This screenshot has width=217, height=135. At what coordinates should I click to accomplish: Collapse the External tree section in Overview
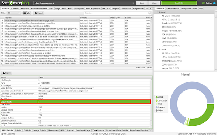(158, 49)
